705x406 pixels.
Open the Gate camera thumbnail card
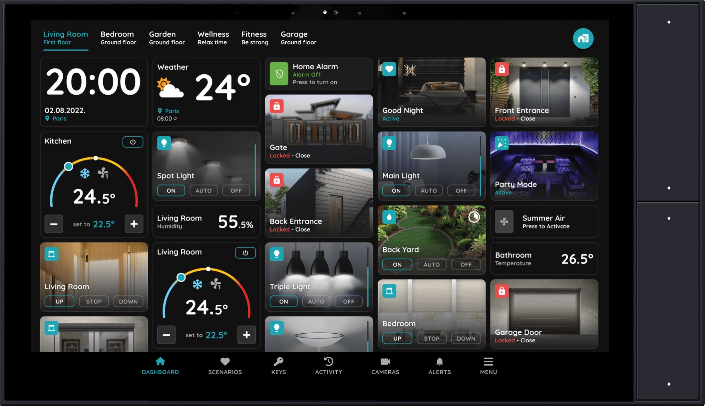pyautogui.click(x=319, y=129)
